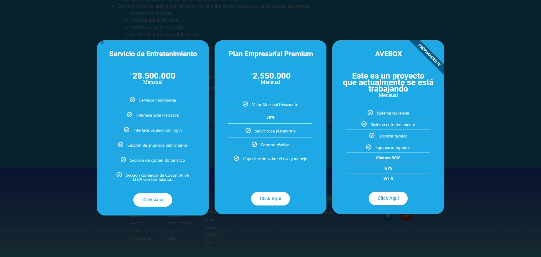
Task: Open the Contáctanos footer link
Action: pyautogui.click(x=141, y=238)
